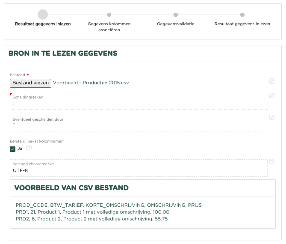
Task: Click the help icon next to Ja checkbox
Action: 29,148
